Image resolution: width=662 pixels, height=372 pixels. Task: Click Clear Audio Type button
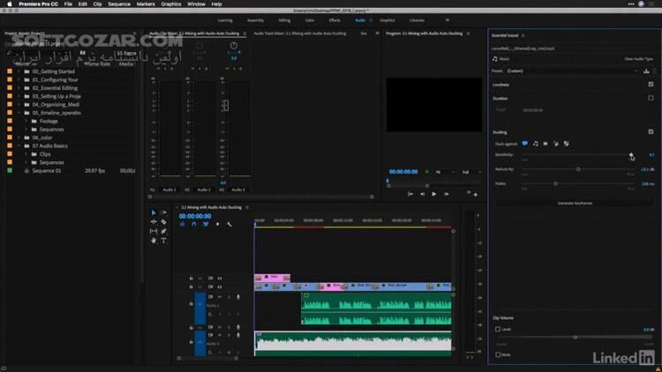[x=638, y=59]
